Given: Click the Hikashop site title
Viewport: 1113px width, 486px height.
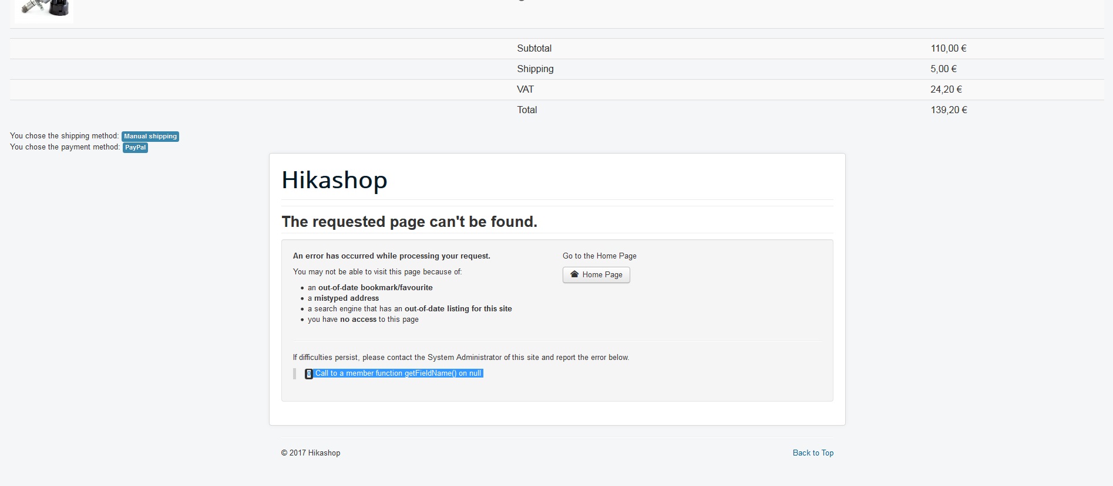Looking at the screenshot, I should 334,180.
